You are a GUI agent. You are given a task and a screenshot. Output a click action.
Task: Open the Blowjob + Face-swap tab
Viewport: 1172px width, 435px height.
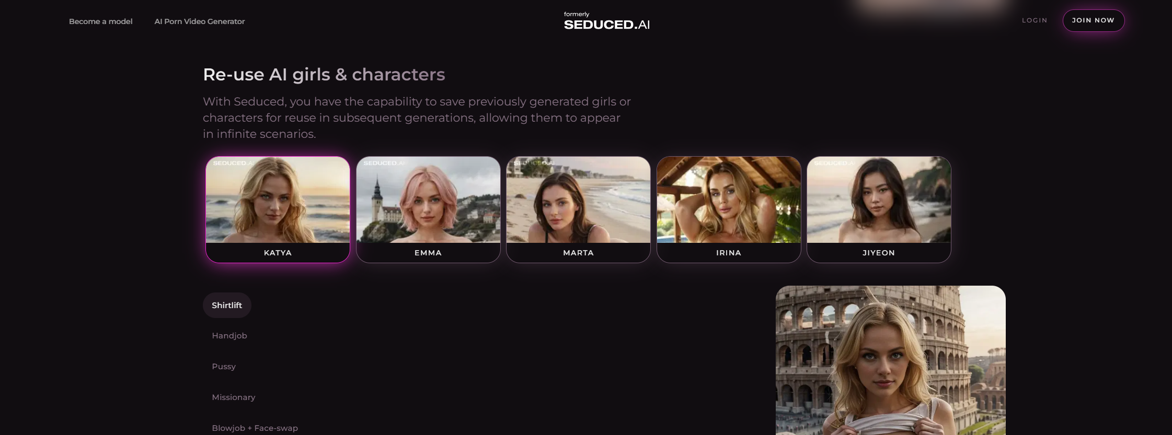tap(255, 428)
